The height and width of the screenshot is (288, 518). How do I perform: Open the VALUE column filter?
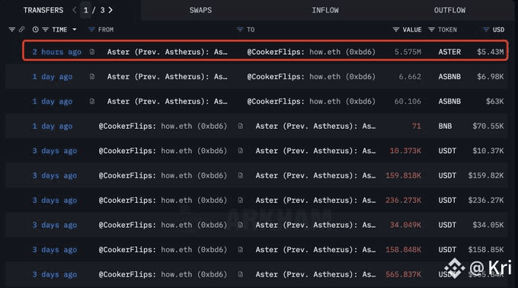tap(396, 30)
